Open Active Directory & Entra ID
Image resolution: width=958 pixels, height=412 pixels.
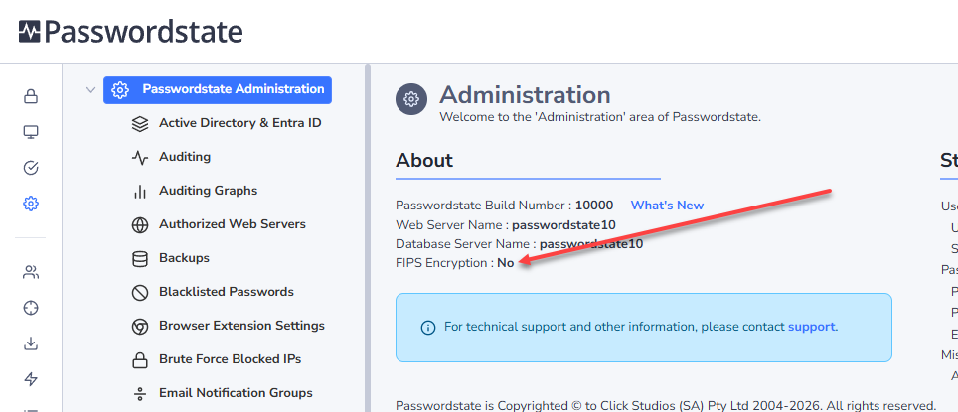tap(240, 123)
